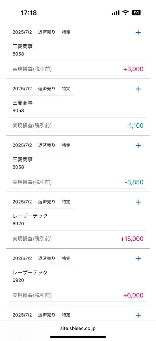
Task: Expand the レーザーテック +15,000 trade details
Action: pyautogui.click(x=138, y=202)
